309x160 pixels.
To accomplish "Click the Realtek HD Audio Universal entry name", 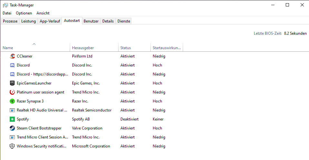I will tap(42, 110).
